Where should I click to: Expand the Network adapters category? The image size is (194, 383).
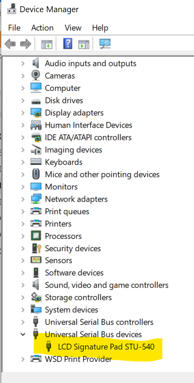(x=23, y=199)
